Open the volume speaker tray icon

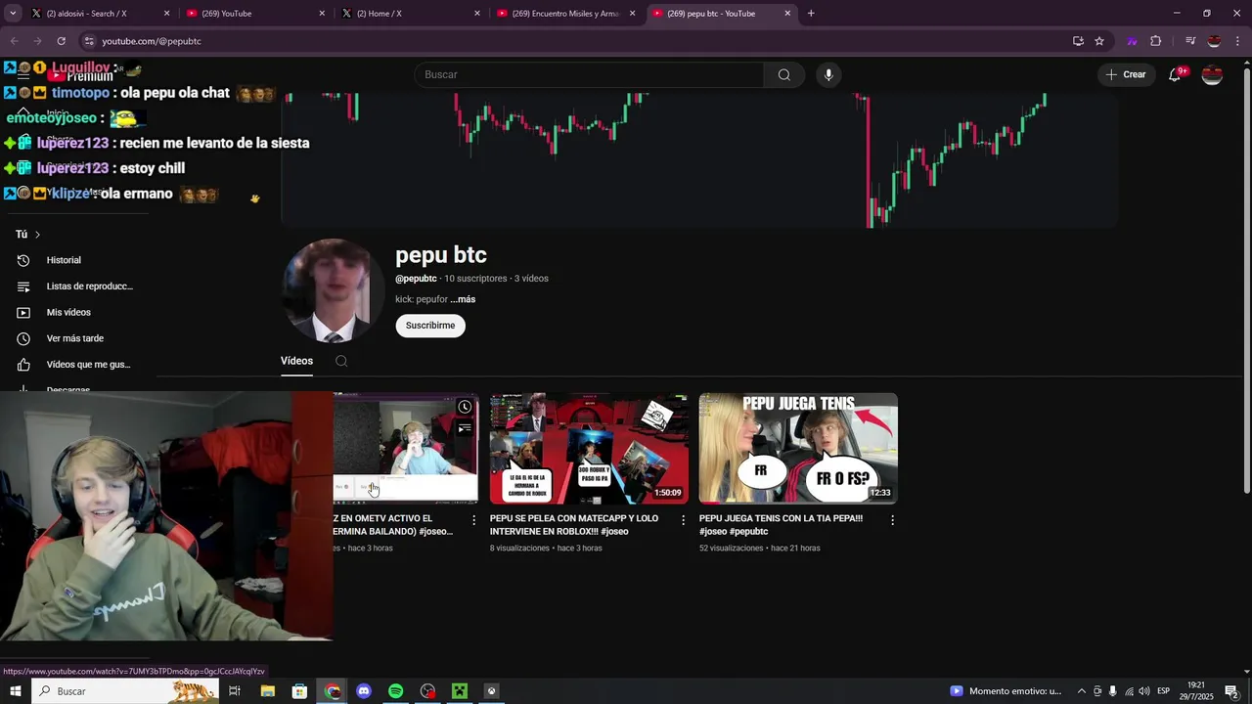(x=1143, y=691)
